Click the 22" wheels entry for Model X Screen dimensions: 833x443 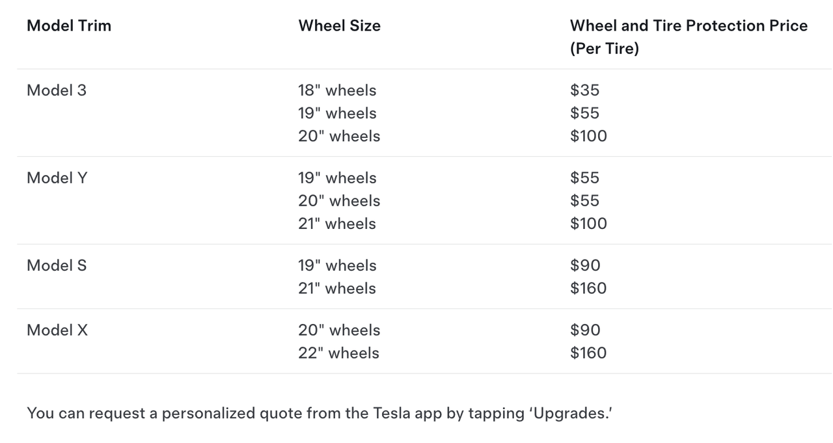338,353
